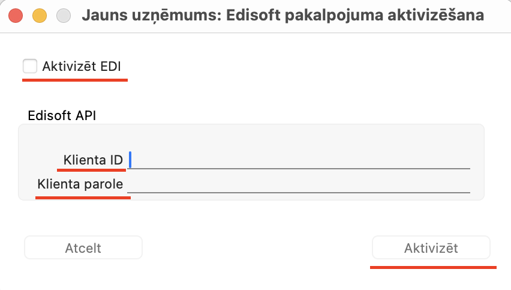
Task: Focus the Klienta ID input field
Action: (299, 160)
